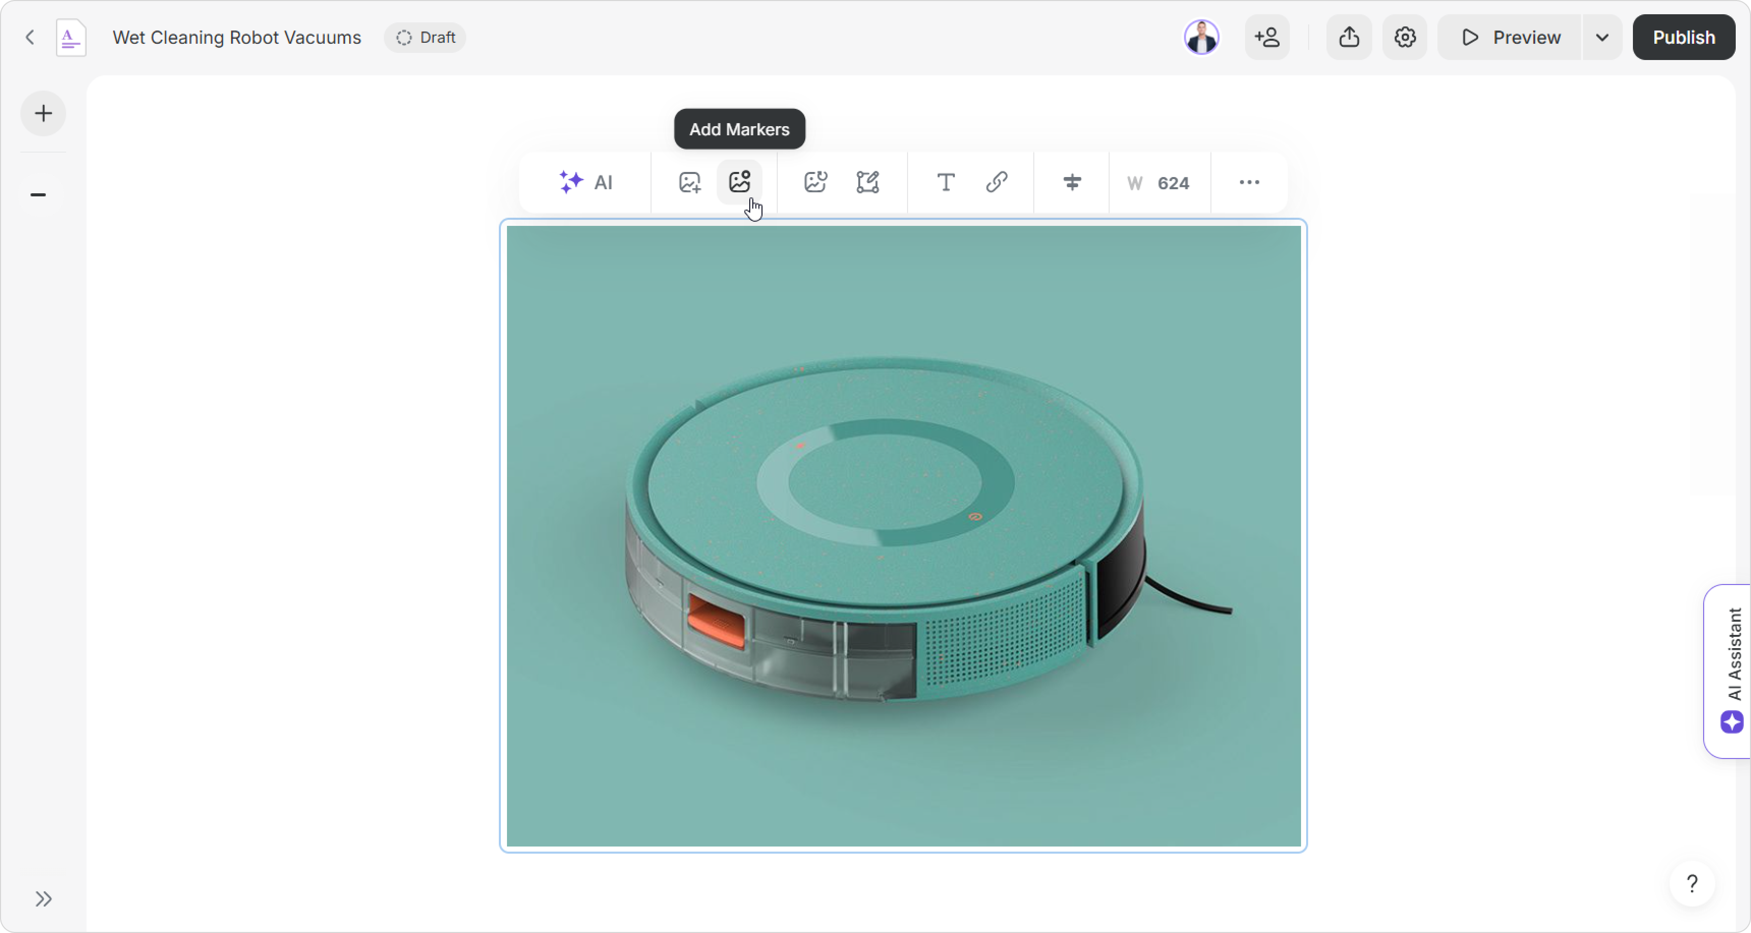
Task: Click the text caption T icon
Action: 946,182
